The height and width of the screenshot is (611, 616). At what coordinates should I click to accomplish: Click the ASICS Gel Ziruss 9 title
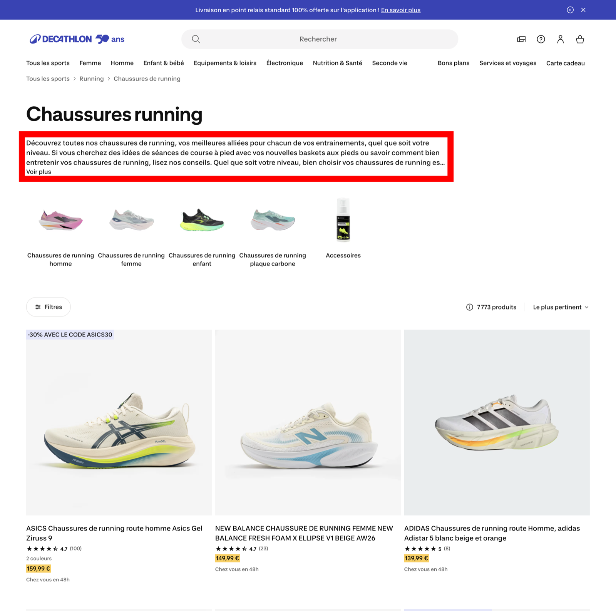[114, 533]
